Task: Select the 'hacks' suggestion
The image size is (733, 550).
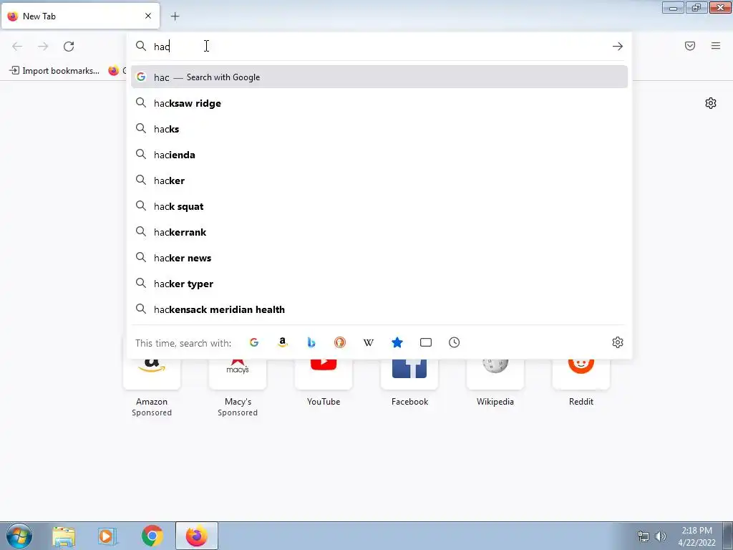Action: pyautogui.click(x=379, y=129)
